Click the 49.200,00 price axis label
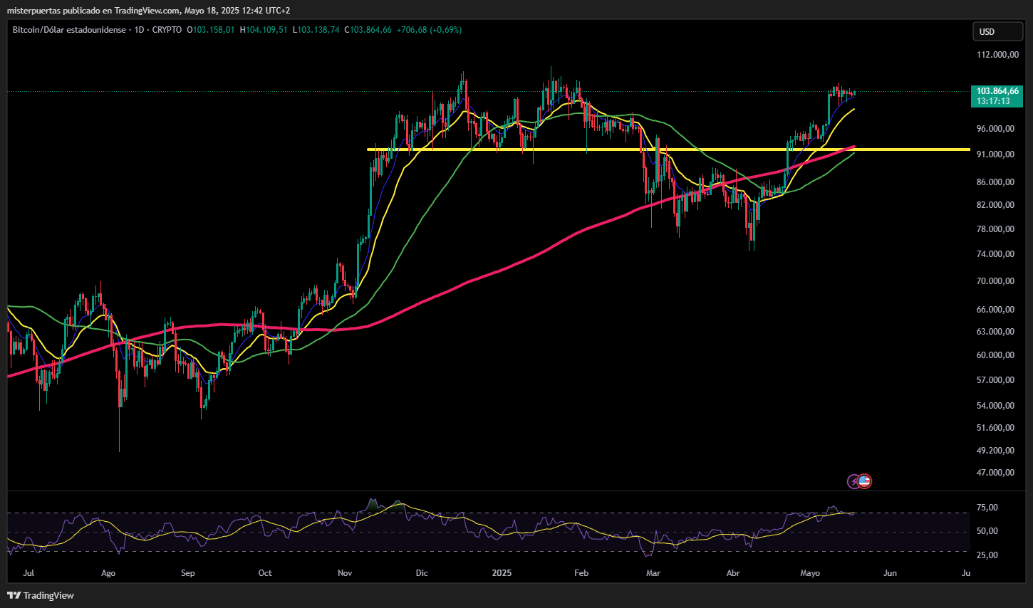Image resolution: width=1033 pixels, height=608 pixels. 995,451
